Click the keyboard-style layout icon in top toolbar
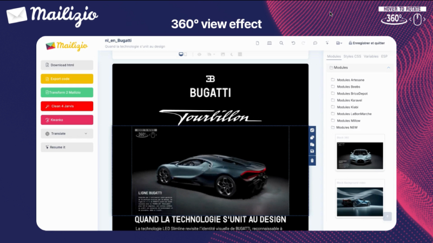433x243 pixels. [x=269, y=43]
